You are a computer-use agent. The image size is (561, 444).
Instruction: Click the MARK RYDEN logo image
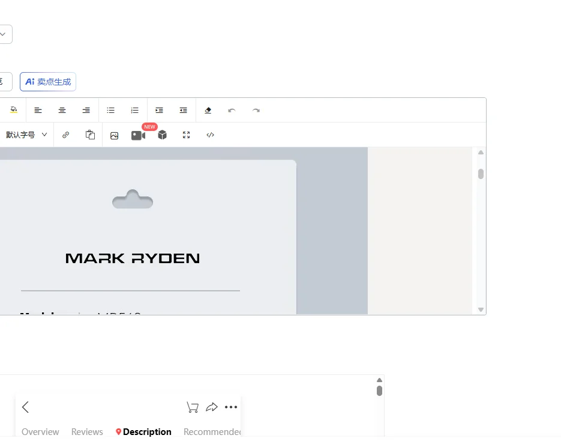(133, 258)
